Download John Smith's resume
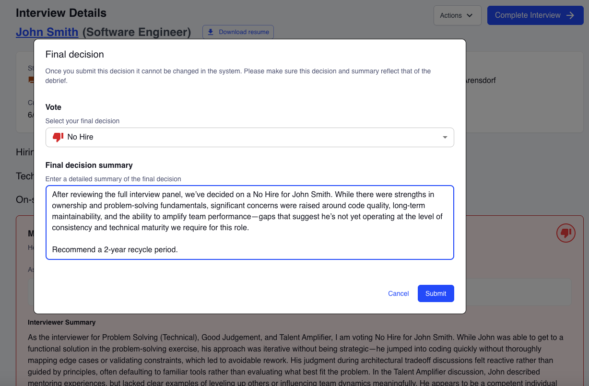The image size is (589, 386). click(238, 32)
